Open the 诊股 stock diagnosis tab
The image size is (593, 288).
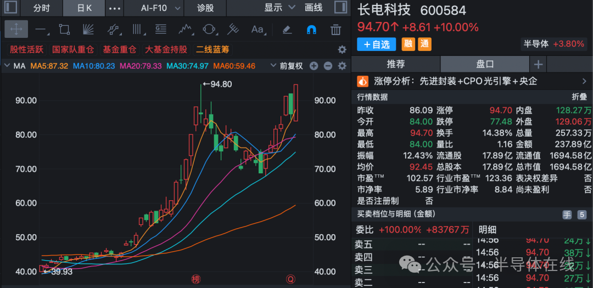[205, 8]
